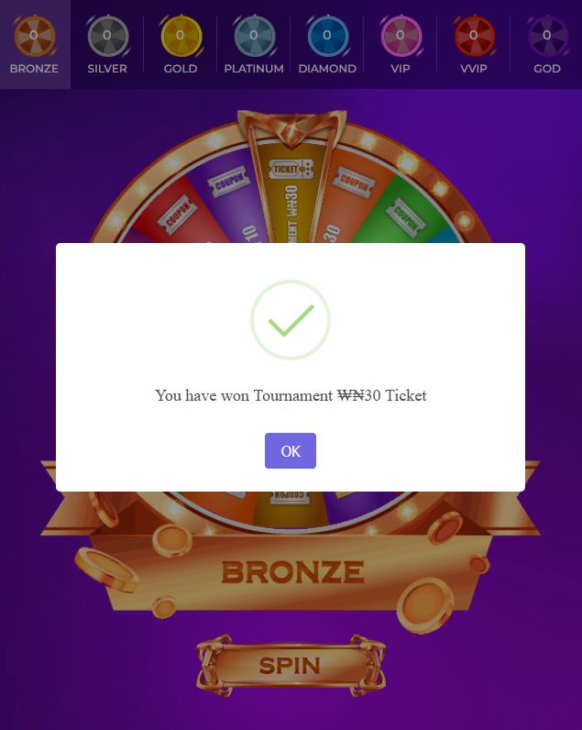Select the GOD wheel icon
Viewport: 582px width, 730px height.
[x=547, y=36]
